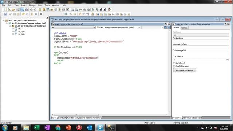233x131 pixels.
Task: Toggle the System Tree icon in the PowerBar
Action: (22, 10)
